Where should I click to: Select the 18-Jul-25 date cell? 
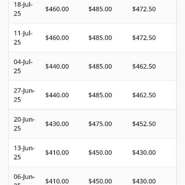tap(23, 9)
